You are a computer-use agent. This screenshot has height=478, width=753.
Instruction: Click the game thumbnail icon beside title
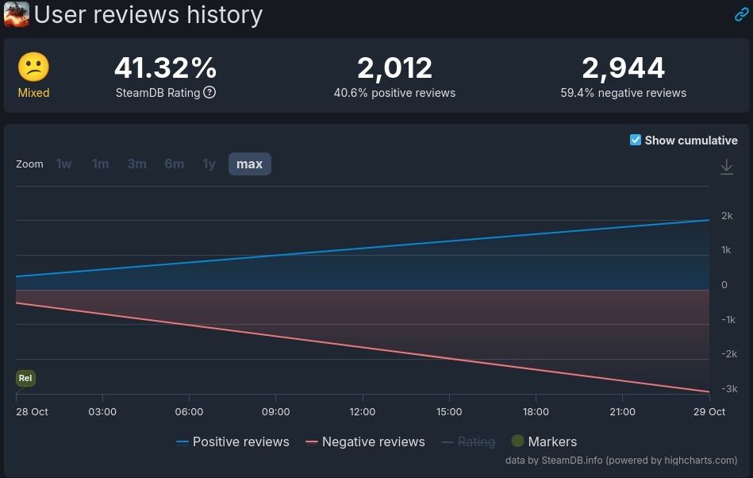pyautogui.click(x=16, y=14)
